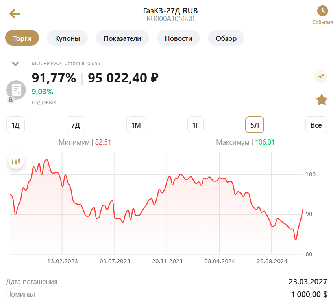Add bond to favorites with star
Screen dimensions: 333x302
[322, 100]
